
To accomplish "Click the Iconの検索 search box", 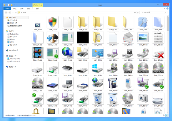I will point(154,13).
